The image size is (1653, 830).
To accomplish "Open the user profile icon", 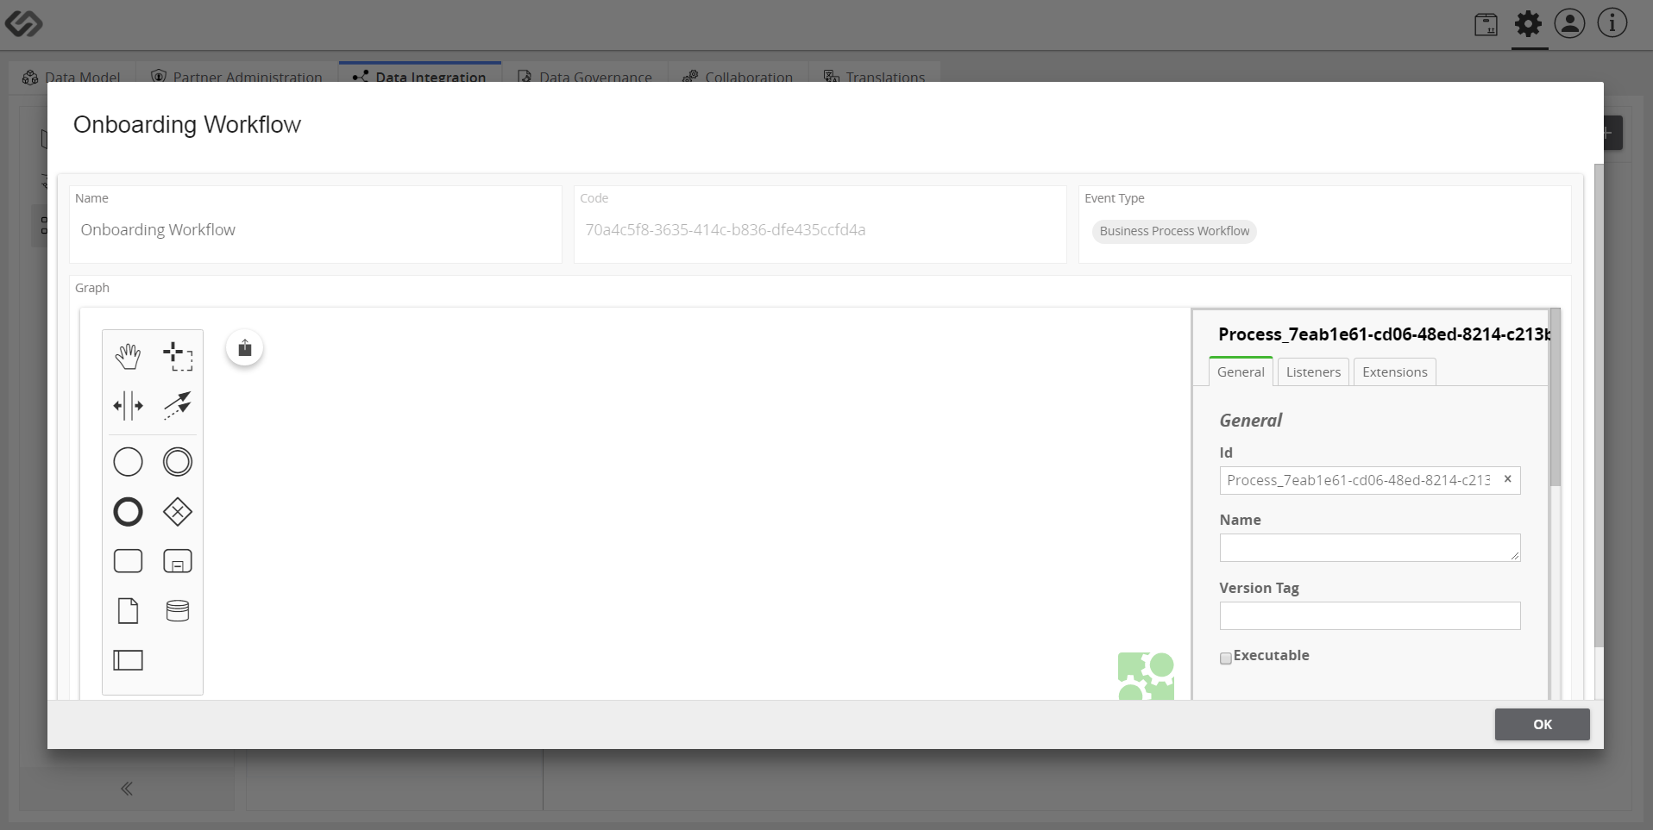I will [1569, 23].
